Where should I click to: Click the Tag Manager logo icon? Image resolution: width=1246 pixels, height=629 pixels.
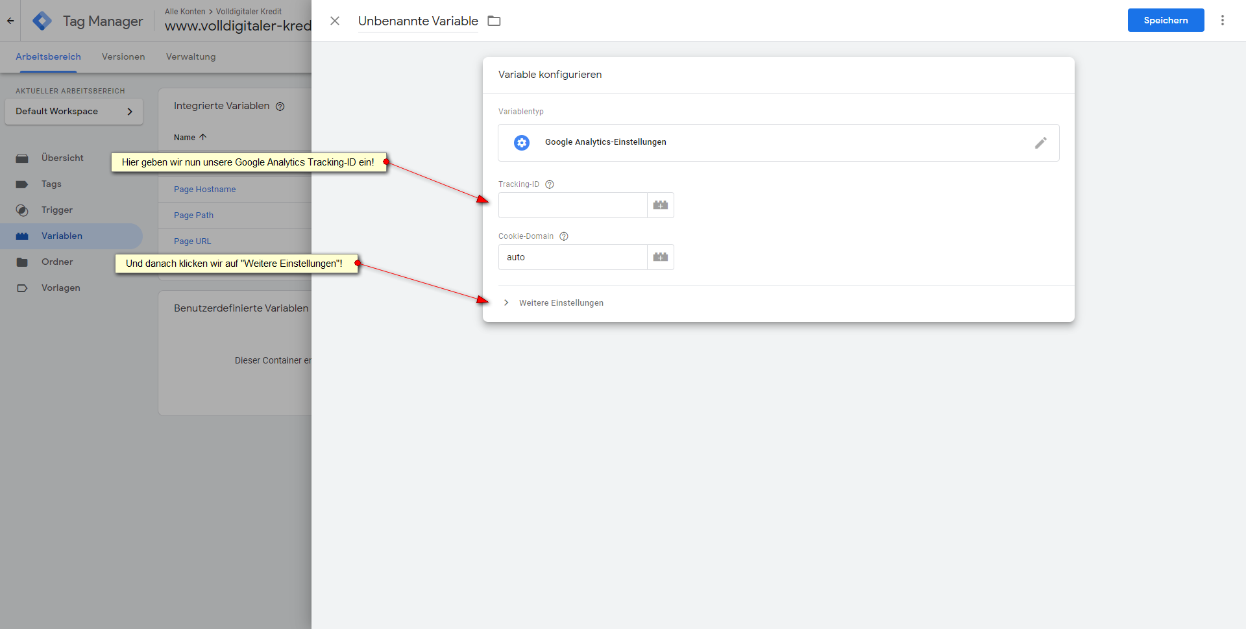point(42,21)
